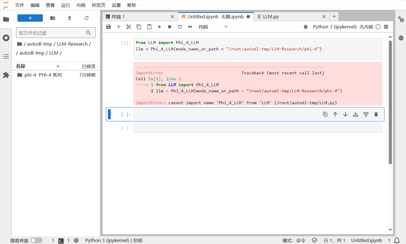Screen dimensions: 406x244
Task: Toggle the 简易界面 simple interface switch
Action: click(x=36, y=240)
